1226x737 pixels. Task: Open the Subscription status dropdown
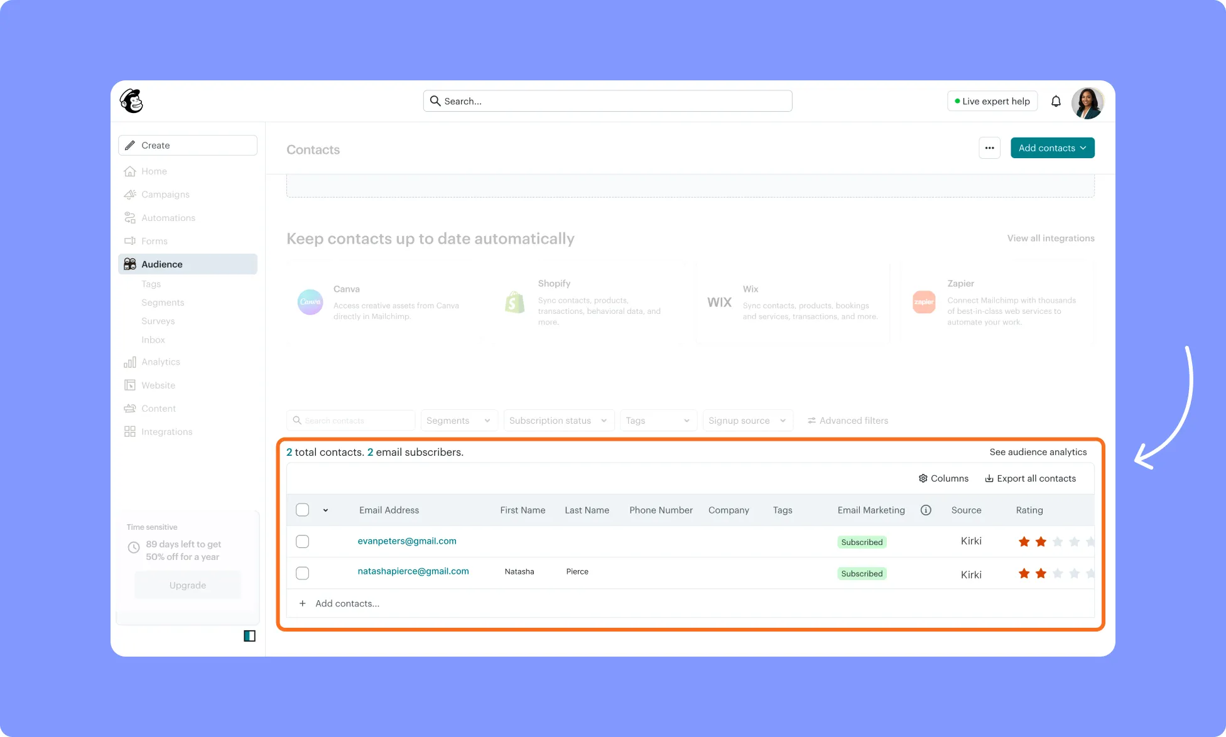(559, 421)
